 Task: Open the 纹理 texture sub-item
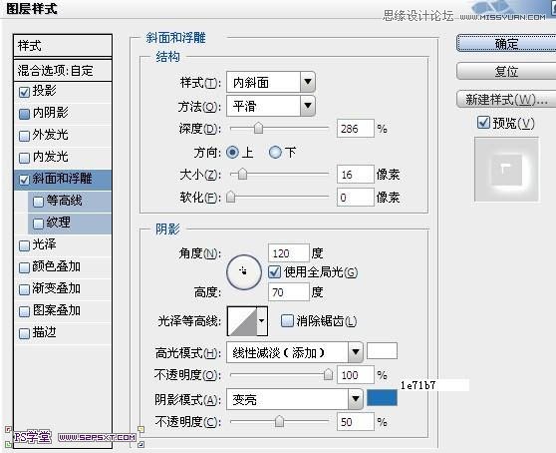[x=70, y=224]
